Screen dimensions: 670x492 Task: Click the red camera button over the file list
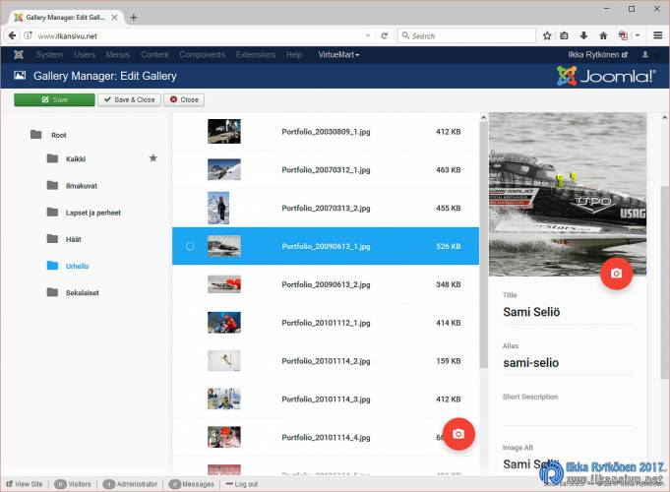(458, 434)
